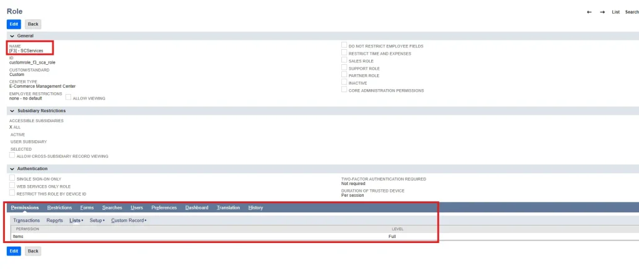The image size is (639, 276).
Task: Click the Items permission row
Action: tap(326, 236)
